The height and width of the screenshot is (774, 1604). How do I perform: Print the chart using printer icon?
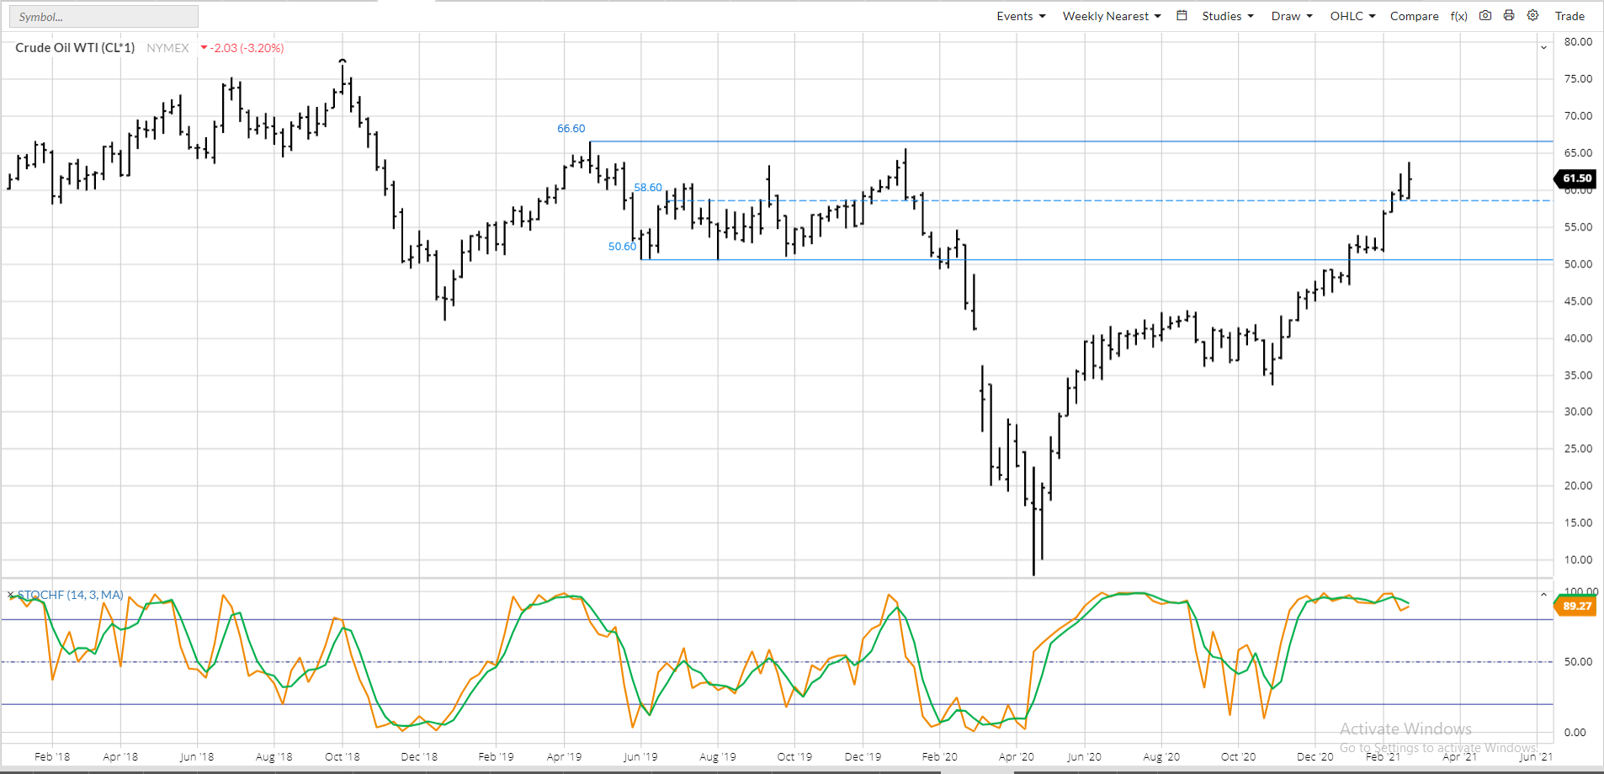[x=1509, y=16]
